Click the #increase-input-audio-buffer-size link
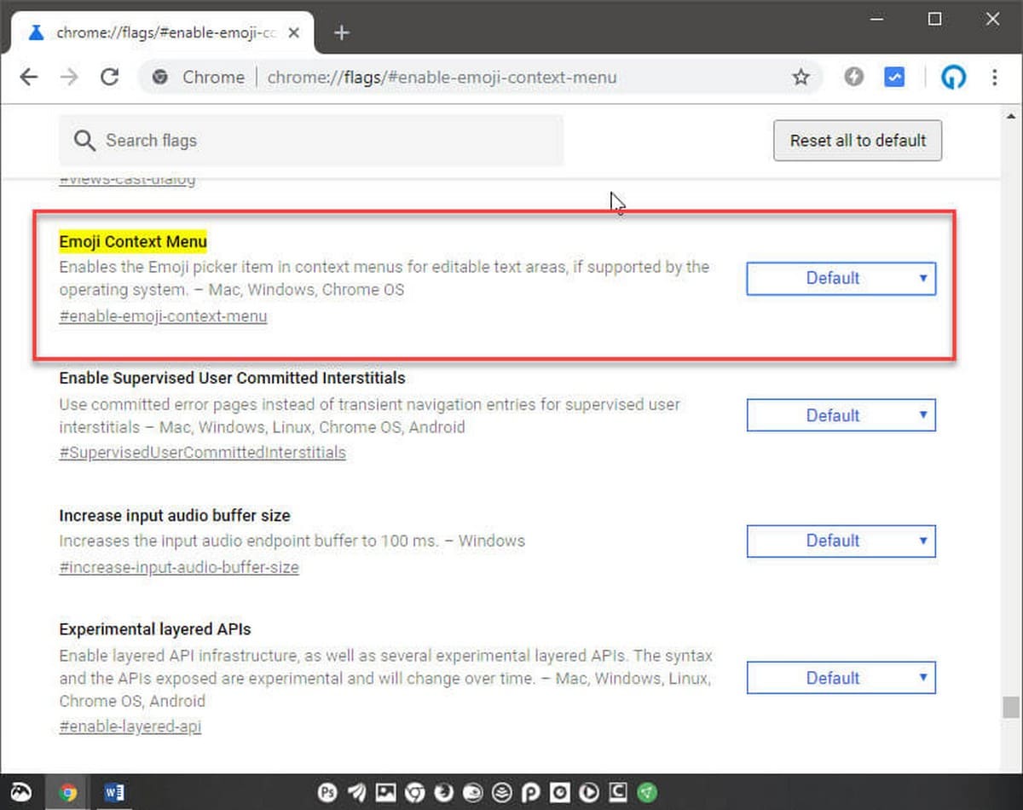 179,567
